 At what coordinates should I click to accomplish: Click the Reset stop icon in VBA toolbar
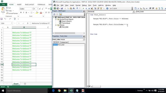89,9
